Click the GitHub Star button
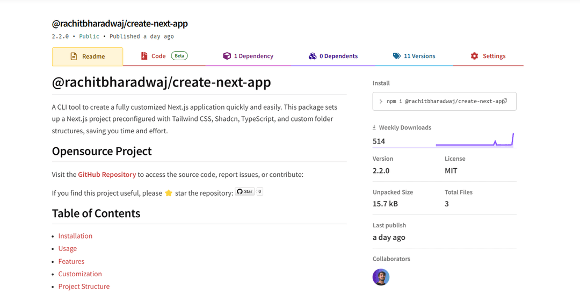This screenshot has height=294, width=580. pyautogui.click(x=245, y=191)
